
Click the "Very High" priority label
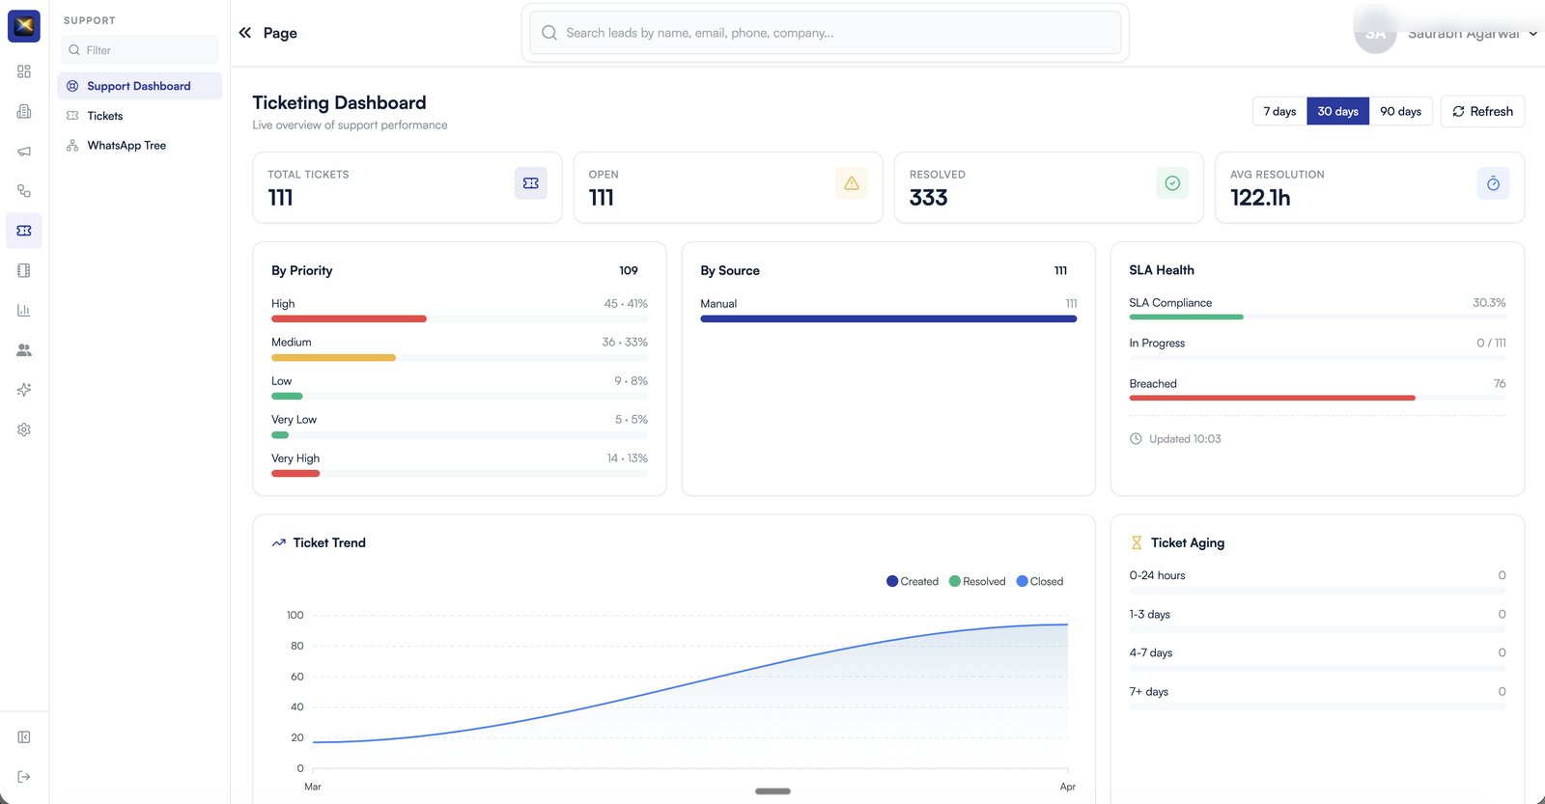[295, 458]
